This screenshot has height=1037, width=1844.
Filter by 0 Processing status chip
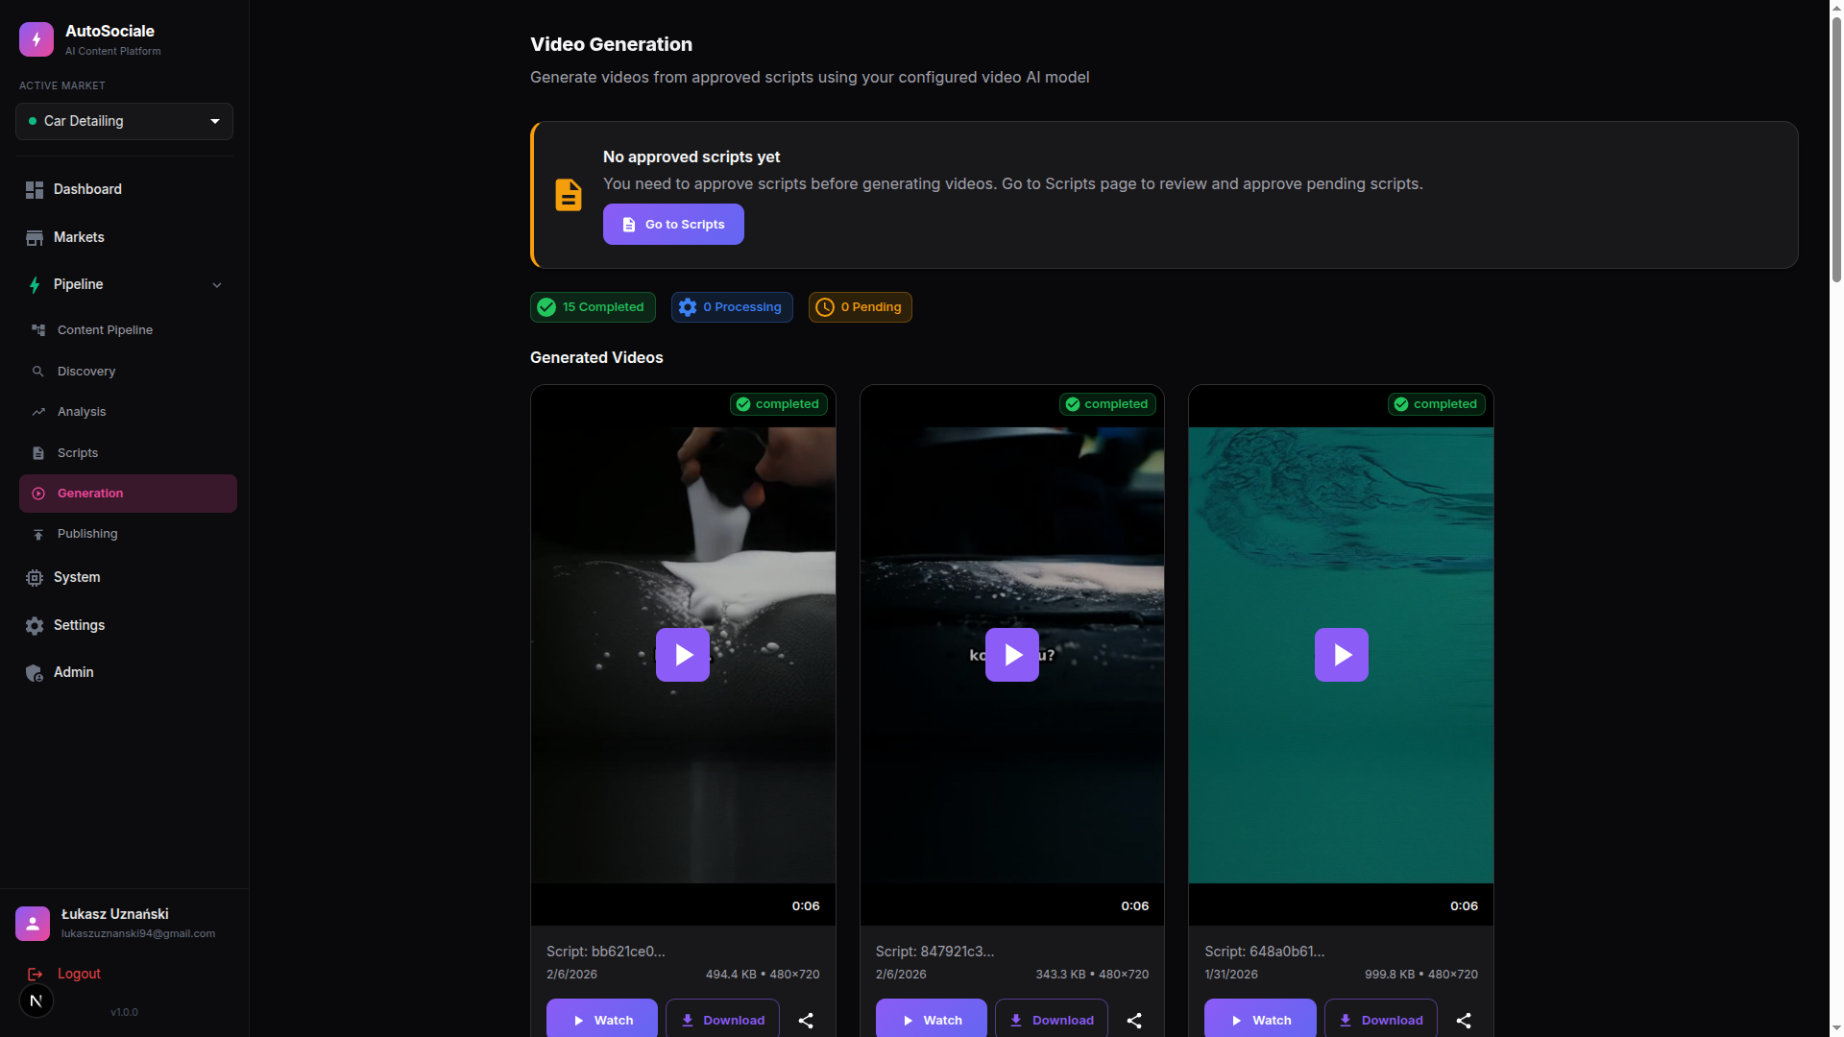732,307
